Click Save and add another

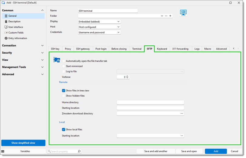click(x=156, y=151)
